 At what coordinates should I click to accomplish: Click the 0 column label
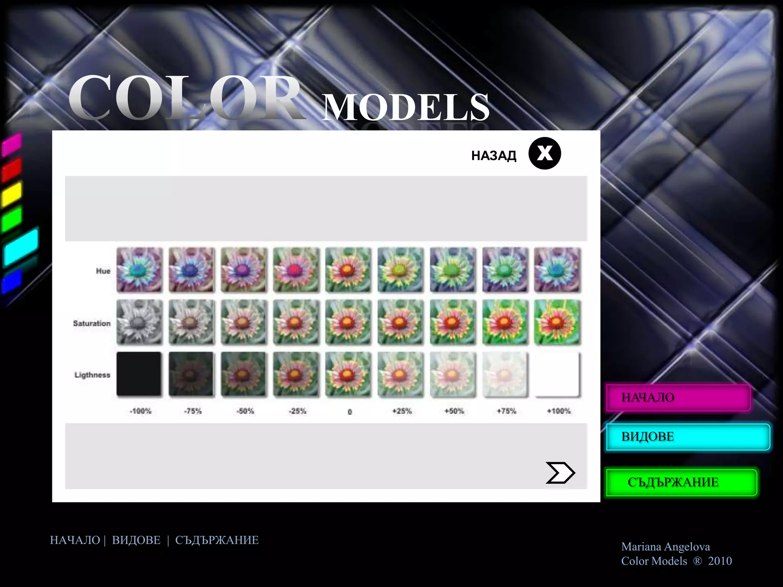(x=350, y=412)
